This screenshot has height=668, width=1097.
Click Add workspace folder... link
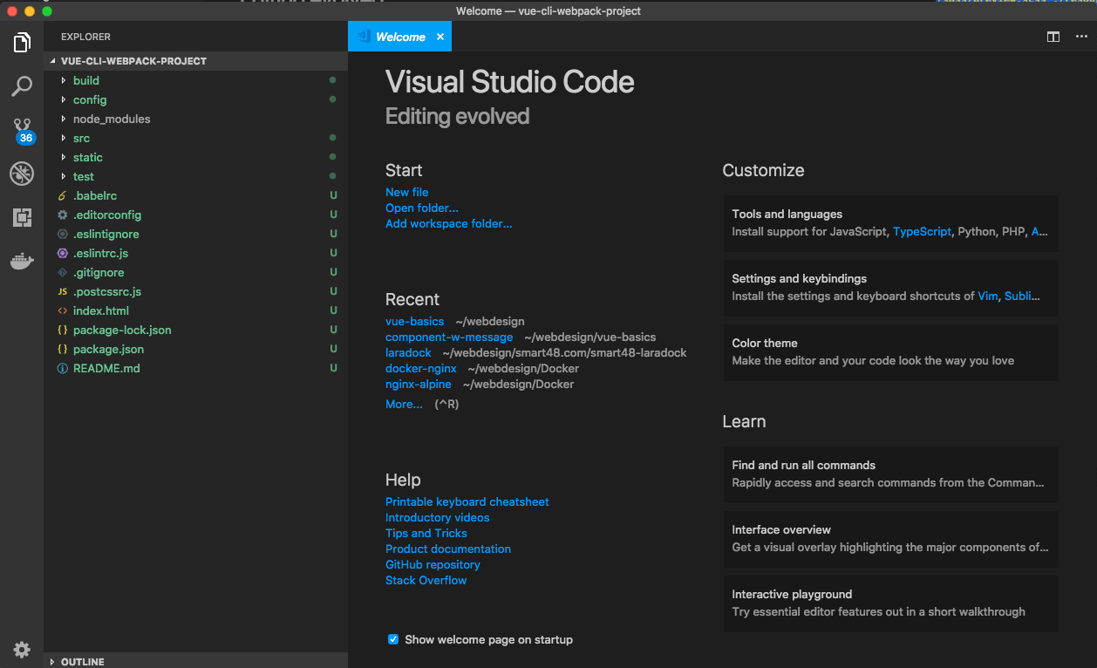coord(449,223)
